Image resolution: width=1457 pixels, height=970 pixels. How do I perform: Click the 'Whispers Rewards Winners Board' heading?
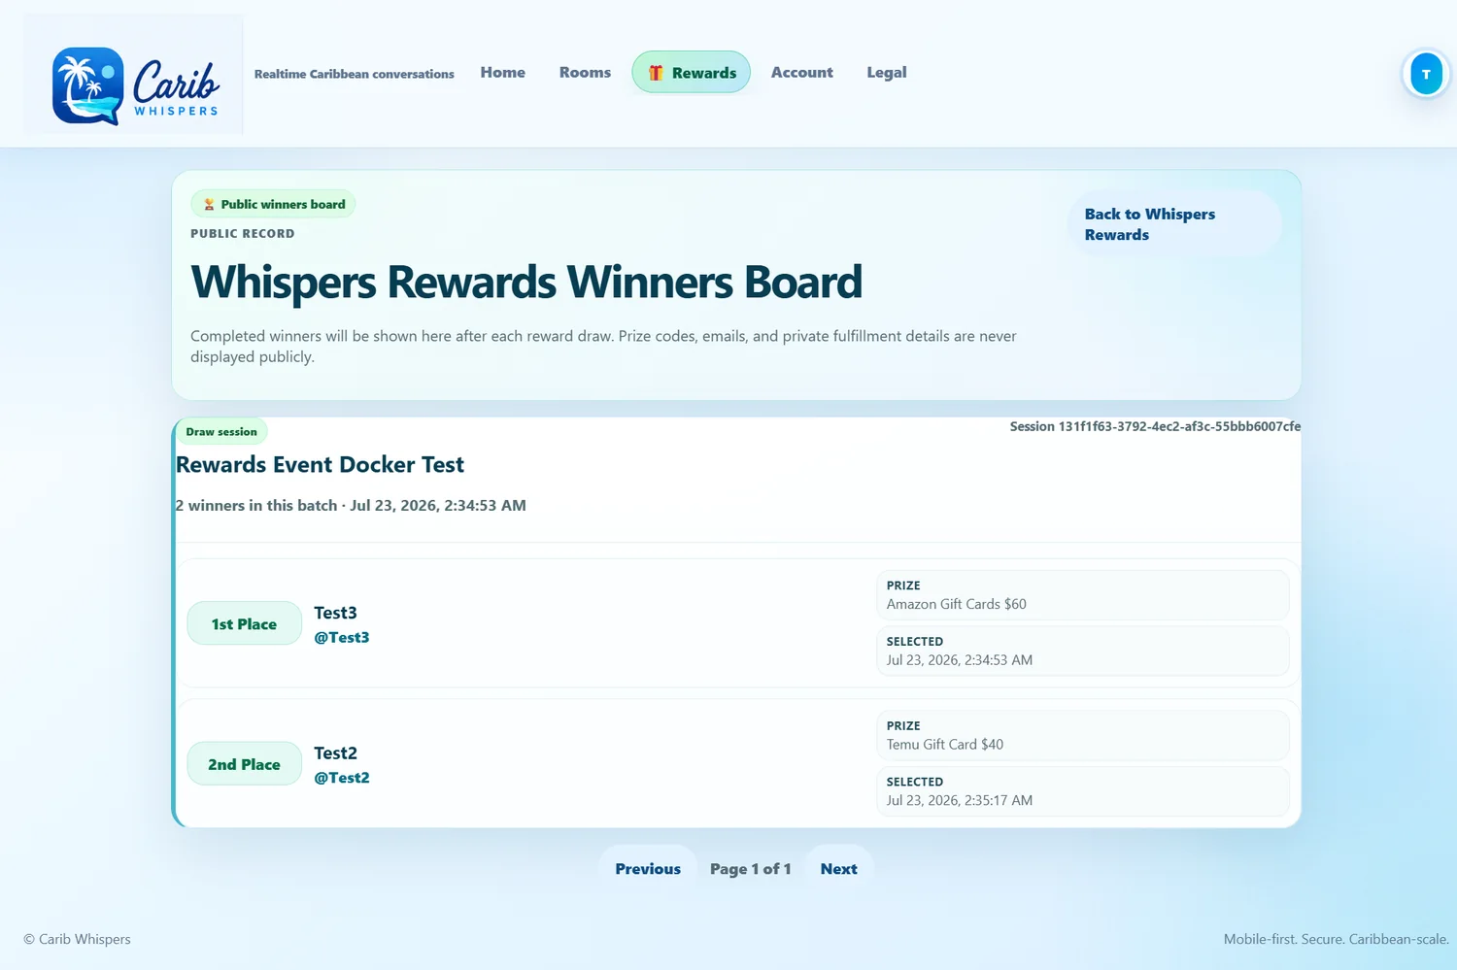tap(526, 283)
